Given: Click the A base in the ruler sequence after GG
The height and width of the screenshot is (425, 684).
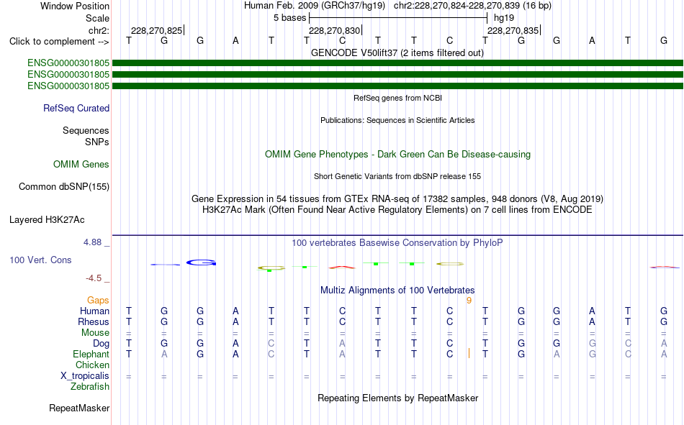Looking at the screenshot, I should pos(235,40).
